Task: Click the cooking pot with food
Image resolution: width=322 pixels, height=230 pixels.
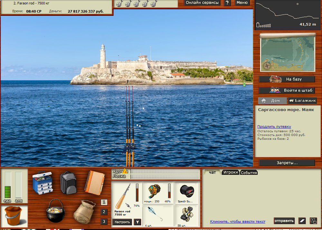Action: [x=55, y=211]
